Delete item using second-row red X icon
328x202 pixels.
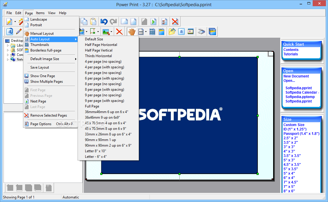point(119,32)
